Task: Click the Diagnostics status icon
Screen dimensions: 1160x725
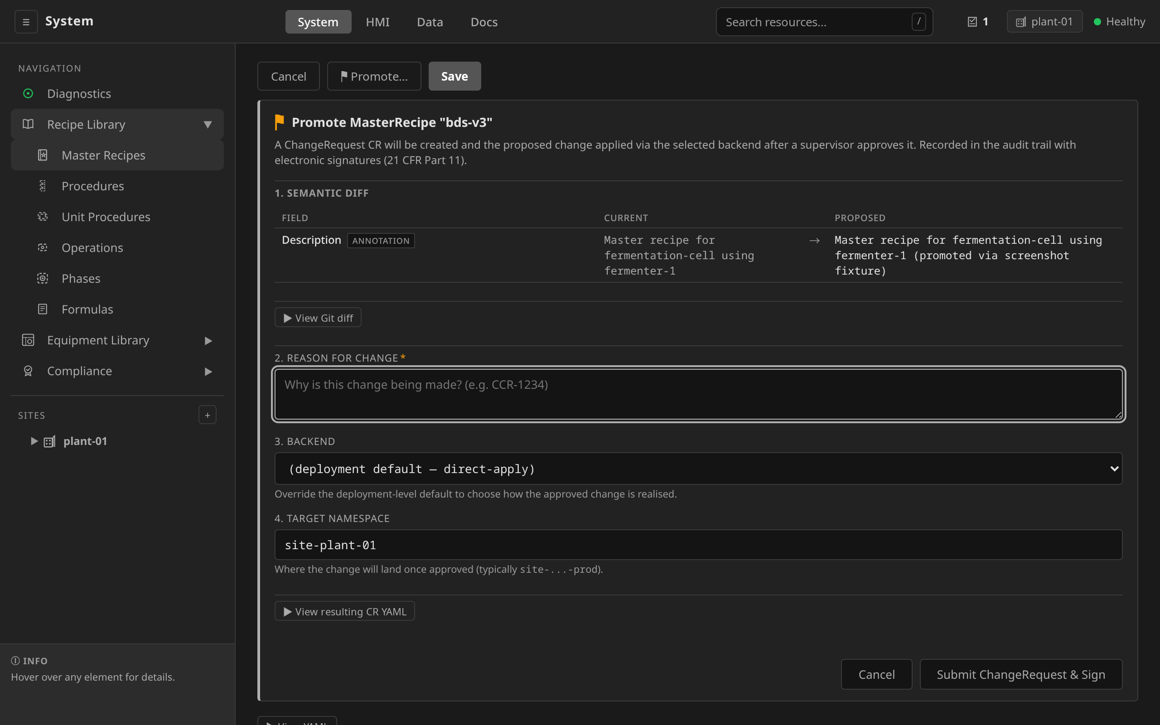Action: (28, 93)
